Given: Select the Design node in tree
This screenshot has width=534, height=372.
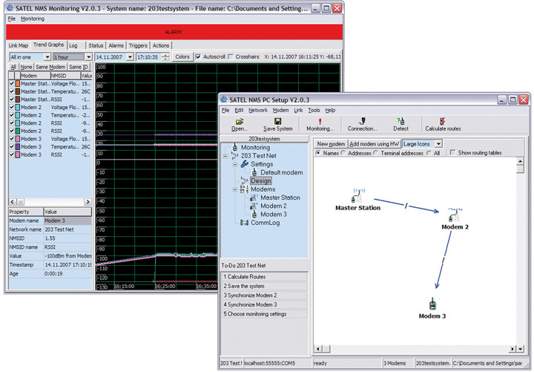Looking at the screenshot, I should [261, 180].
